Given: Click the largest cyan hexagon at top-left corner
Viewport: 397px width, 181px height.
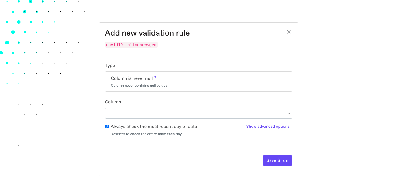Looking at the screenshot, I should [x=31, y=1].
